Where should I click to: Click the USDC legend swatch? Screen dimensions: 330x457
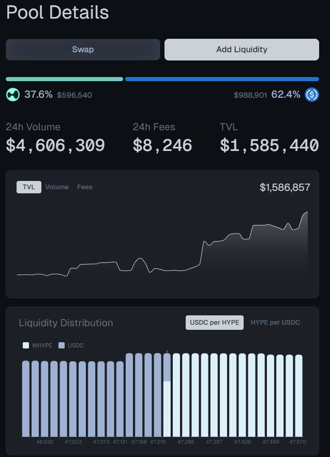(62, 345)
